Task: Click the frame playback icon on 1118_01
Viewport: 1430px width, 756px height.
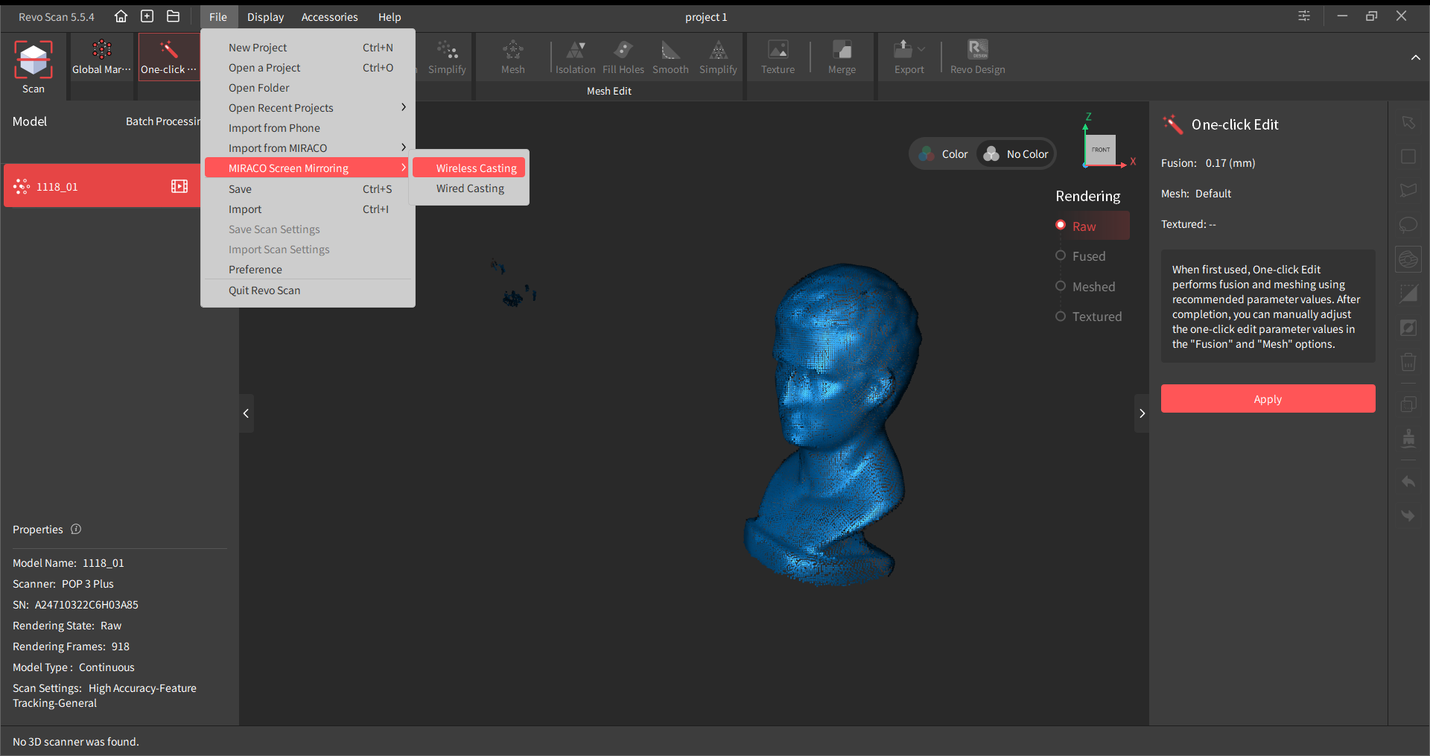Action: [179, 186]
